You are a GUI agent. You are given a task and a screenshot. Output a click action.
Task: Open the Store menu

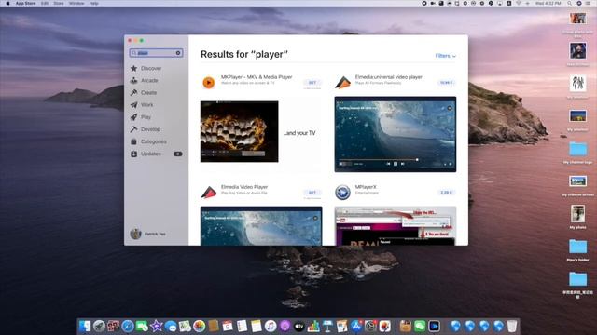click(59, 3)
